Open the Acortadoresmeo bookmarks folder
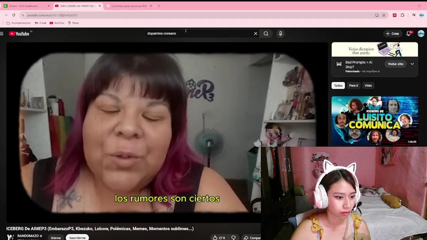 click(18, 23)
